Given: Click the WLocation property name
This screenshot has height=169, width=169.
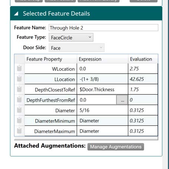Looking at the screenshot, I should tap(64, 69).
